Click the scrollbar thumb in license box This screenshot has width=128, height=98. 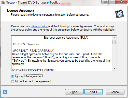pos(115,42)
